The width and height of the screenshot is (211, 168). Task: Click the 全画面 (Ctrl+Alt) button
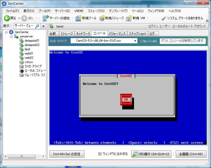[191, 154]
